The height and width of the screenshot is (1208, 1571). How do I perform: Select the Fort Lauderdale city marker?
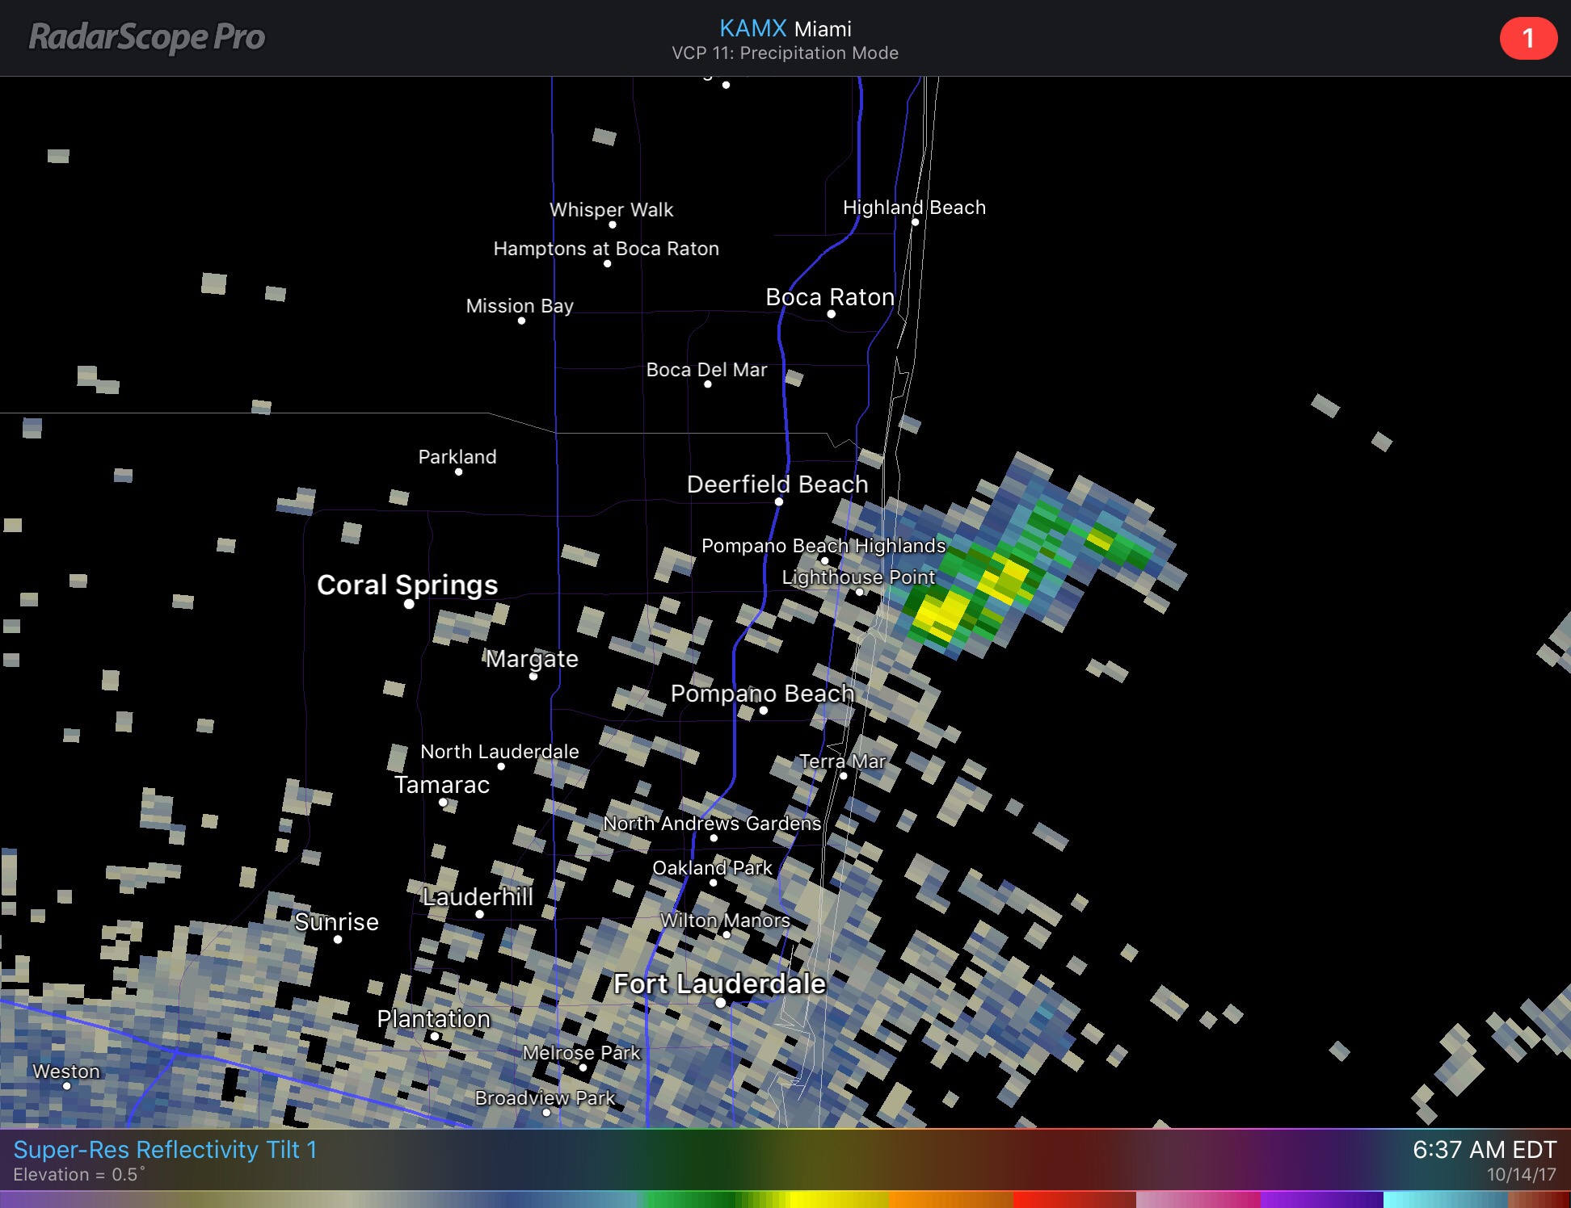pyautogui.click(x=720, y=1003)
